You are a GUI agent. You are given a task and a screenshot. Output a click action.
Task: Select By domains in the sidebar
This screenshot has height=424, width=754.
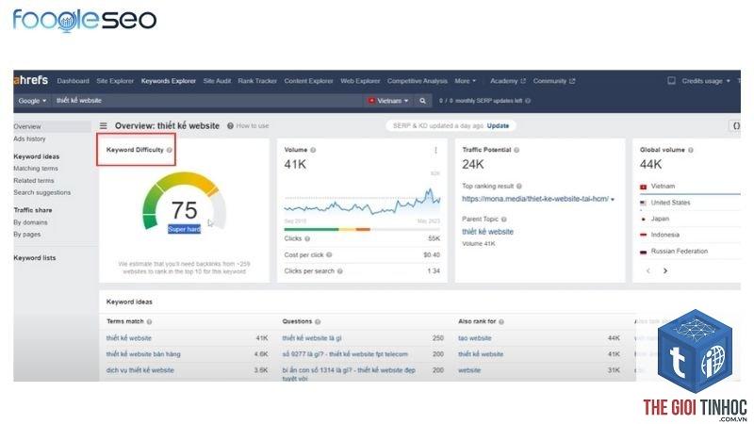(30, 222)
